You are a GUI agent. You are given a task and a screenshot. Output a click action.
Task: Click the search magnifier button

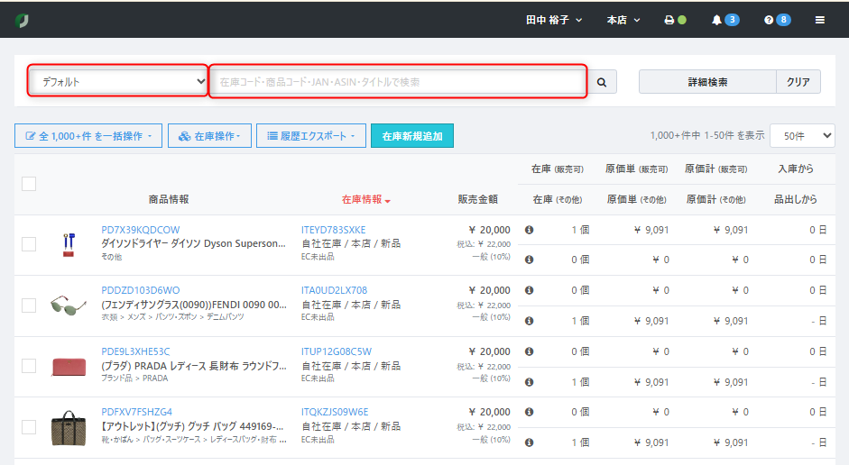tap(602, 82)
